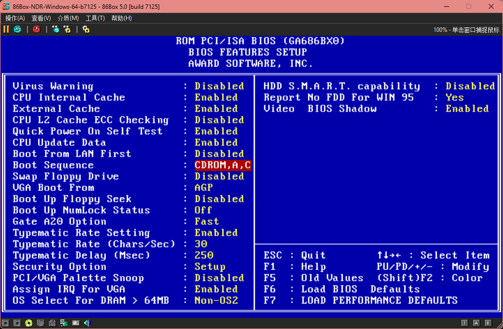Click HDD S.M.A.R.T. capability Disabled value
Image resolution: width=503 pixels, height=329 pixels.
[470, 86]
